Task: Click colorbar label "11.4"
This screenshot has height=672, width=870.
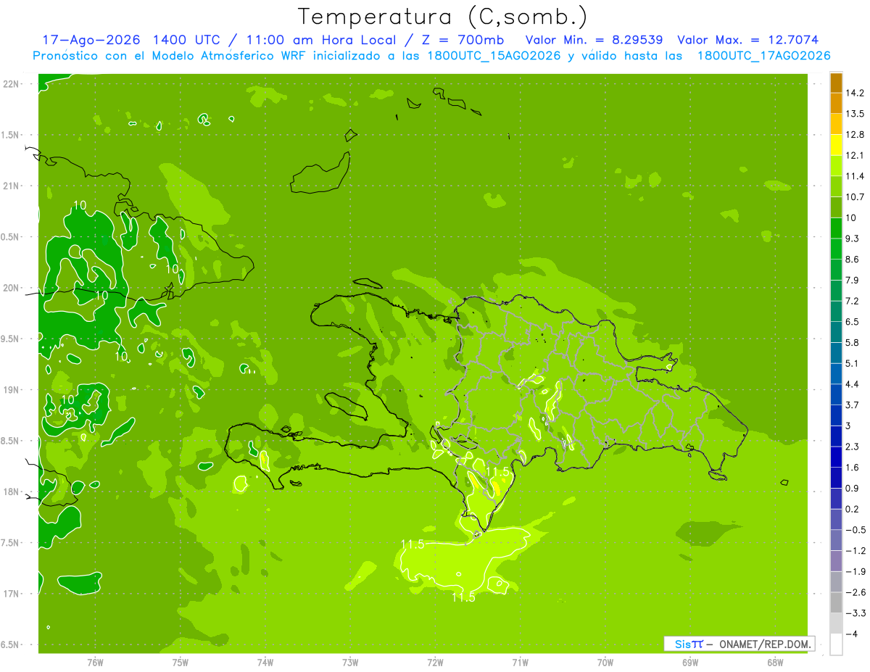Action: 855,176
